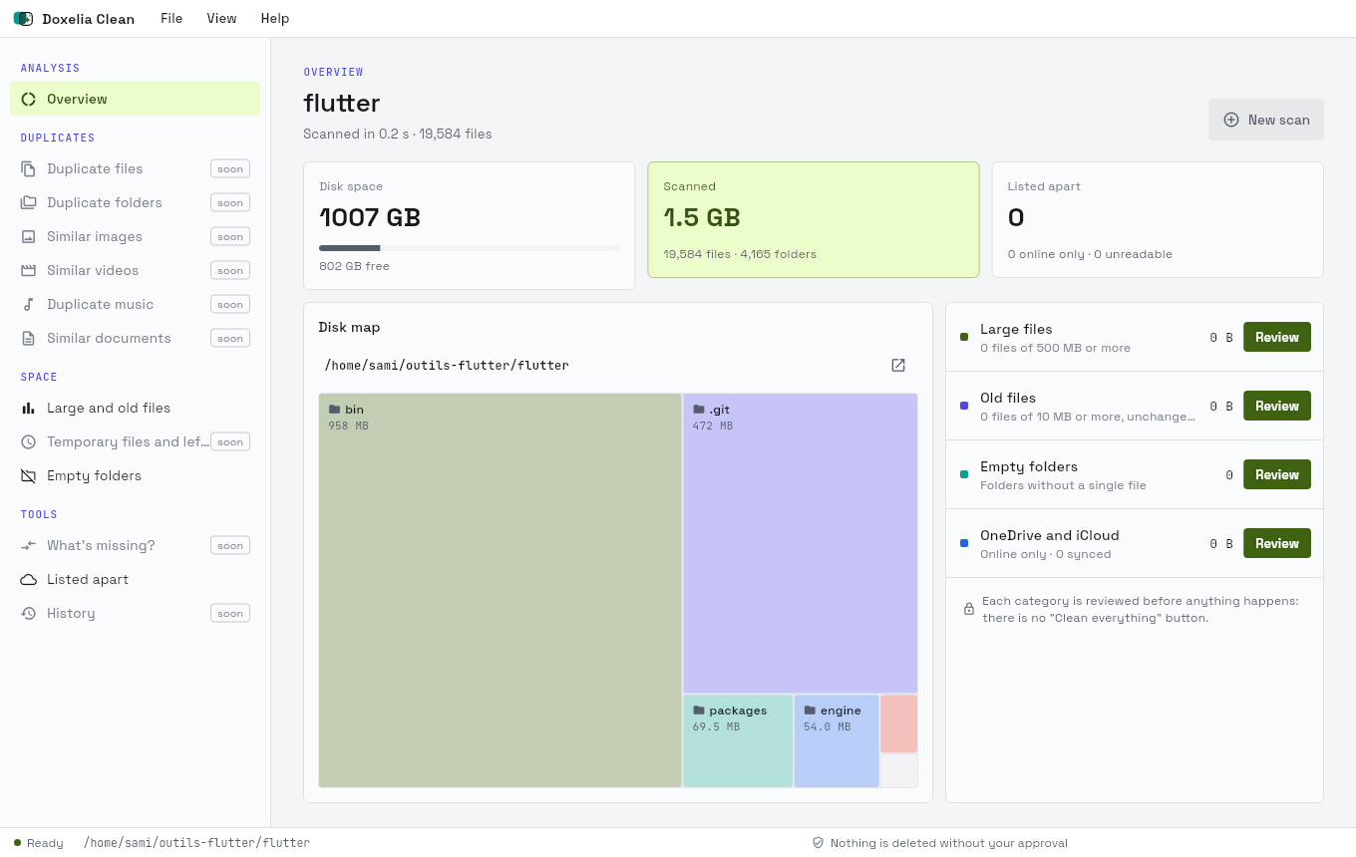Click the Temporary files clock icon
This screenshot has width=1356, height=857.
point(28,441)
